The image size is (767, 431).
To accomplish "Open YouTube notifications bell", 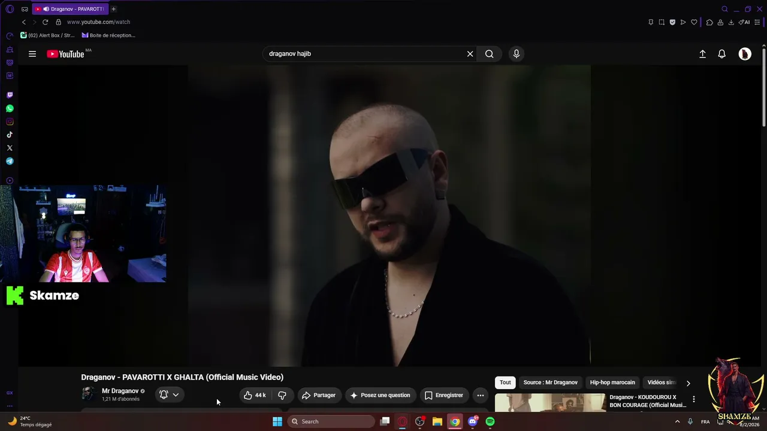I will (x=722, y=54).
